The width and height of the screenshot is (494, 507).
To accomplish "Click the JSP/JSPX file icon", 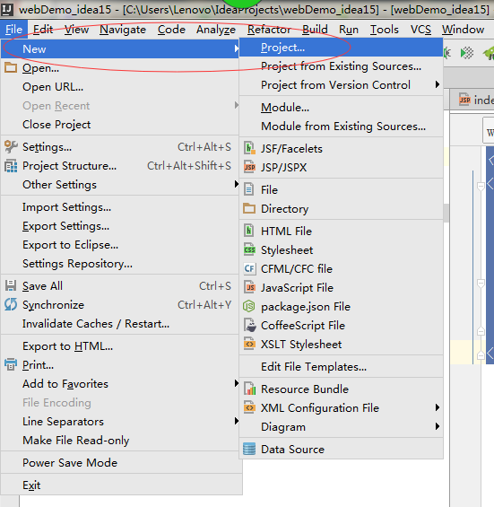I will point(249,167).
